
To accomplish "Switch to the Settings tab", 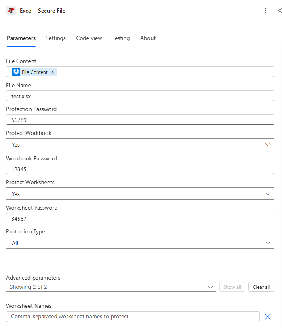I will click(x=56, y=38).
